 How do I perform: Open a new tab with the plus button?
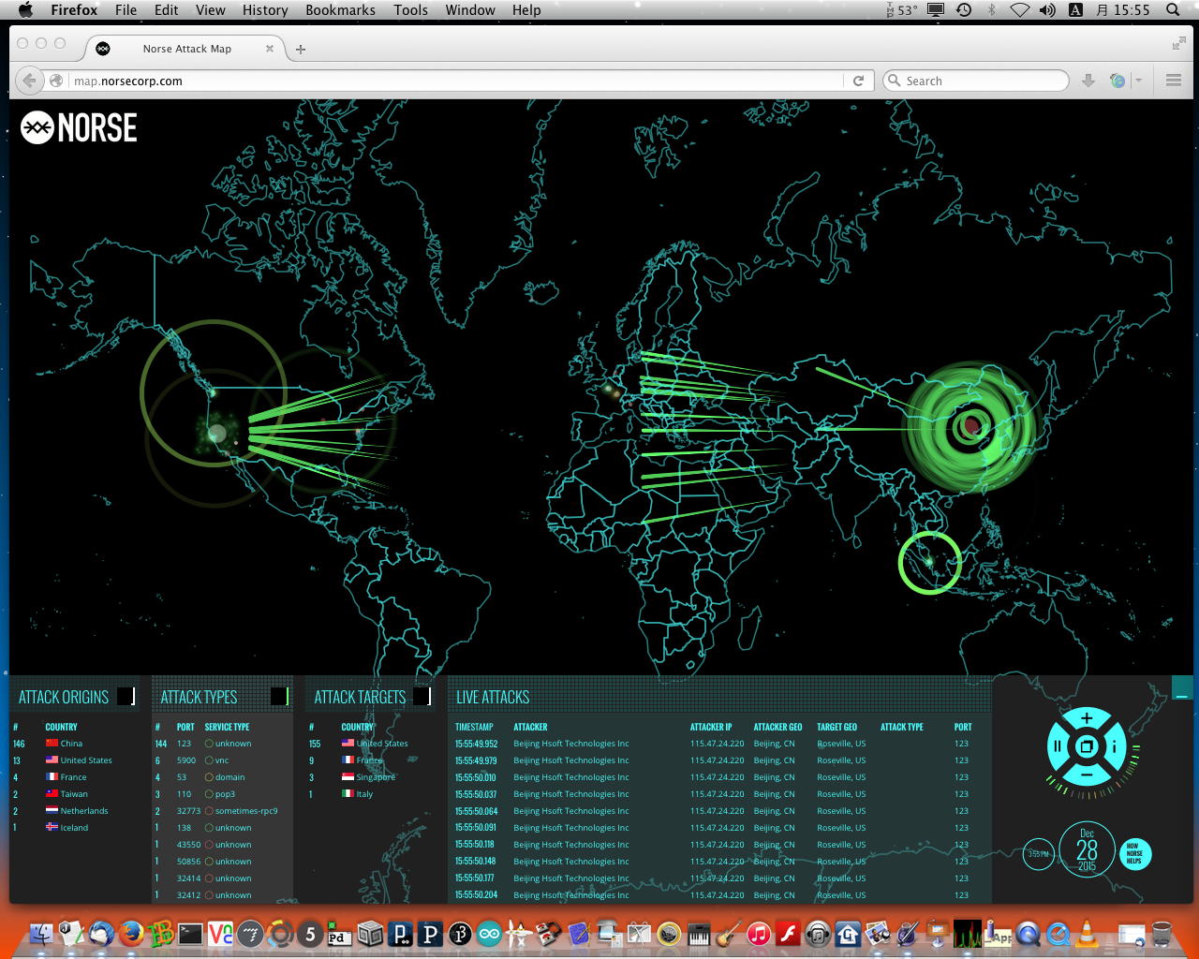[x=301, y=50]
